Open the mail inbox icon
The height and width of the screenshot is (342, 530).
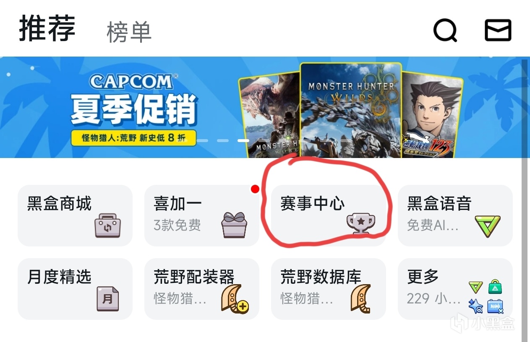(498, 30)
